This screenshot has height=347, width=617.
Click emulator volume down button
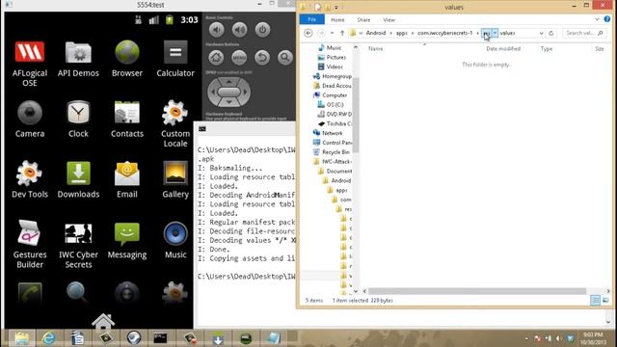click(x=216, y=30)
